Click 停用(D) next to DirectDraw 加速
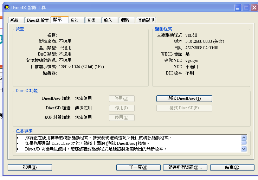258x180 pixels. (122, 98)
